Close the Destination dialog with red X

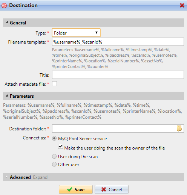pyautogui.click(x=182, y=5)
